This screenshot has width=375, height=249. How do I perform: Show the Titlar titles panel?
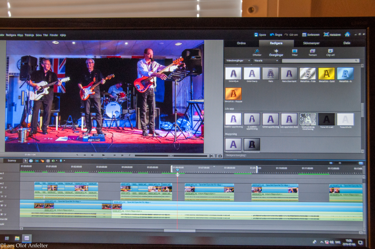click(x=295, y=52)
